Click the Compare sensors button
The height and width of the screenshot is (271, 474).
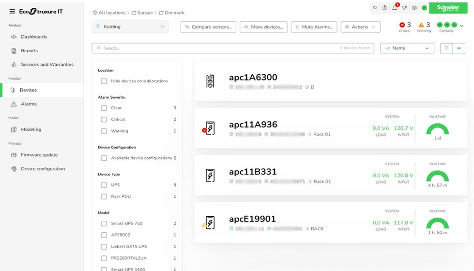pyautogui.click(x=208, y=27)
